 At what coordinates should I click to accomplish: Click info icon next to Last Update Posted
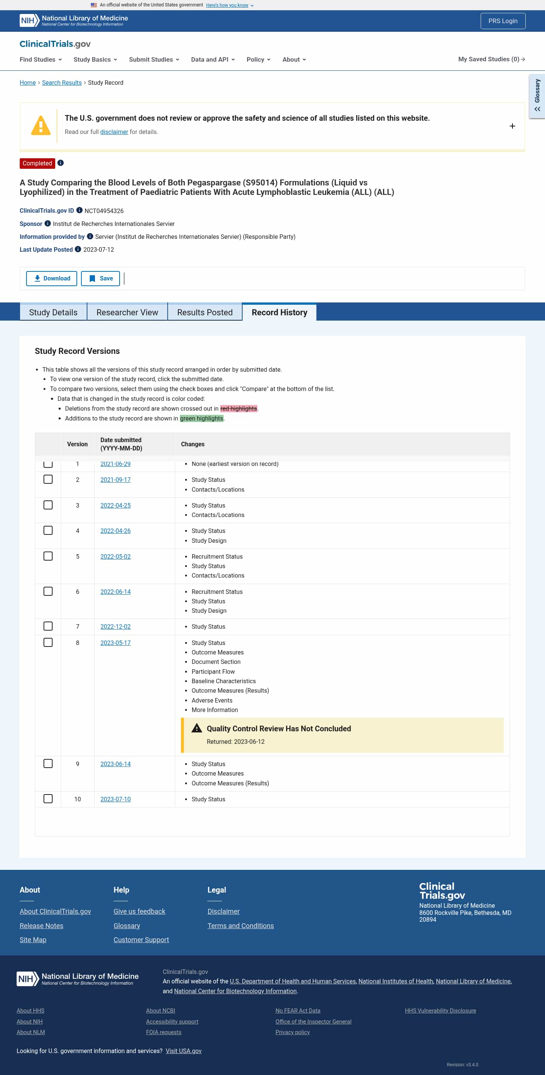coord(78,249)
